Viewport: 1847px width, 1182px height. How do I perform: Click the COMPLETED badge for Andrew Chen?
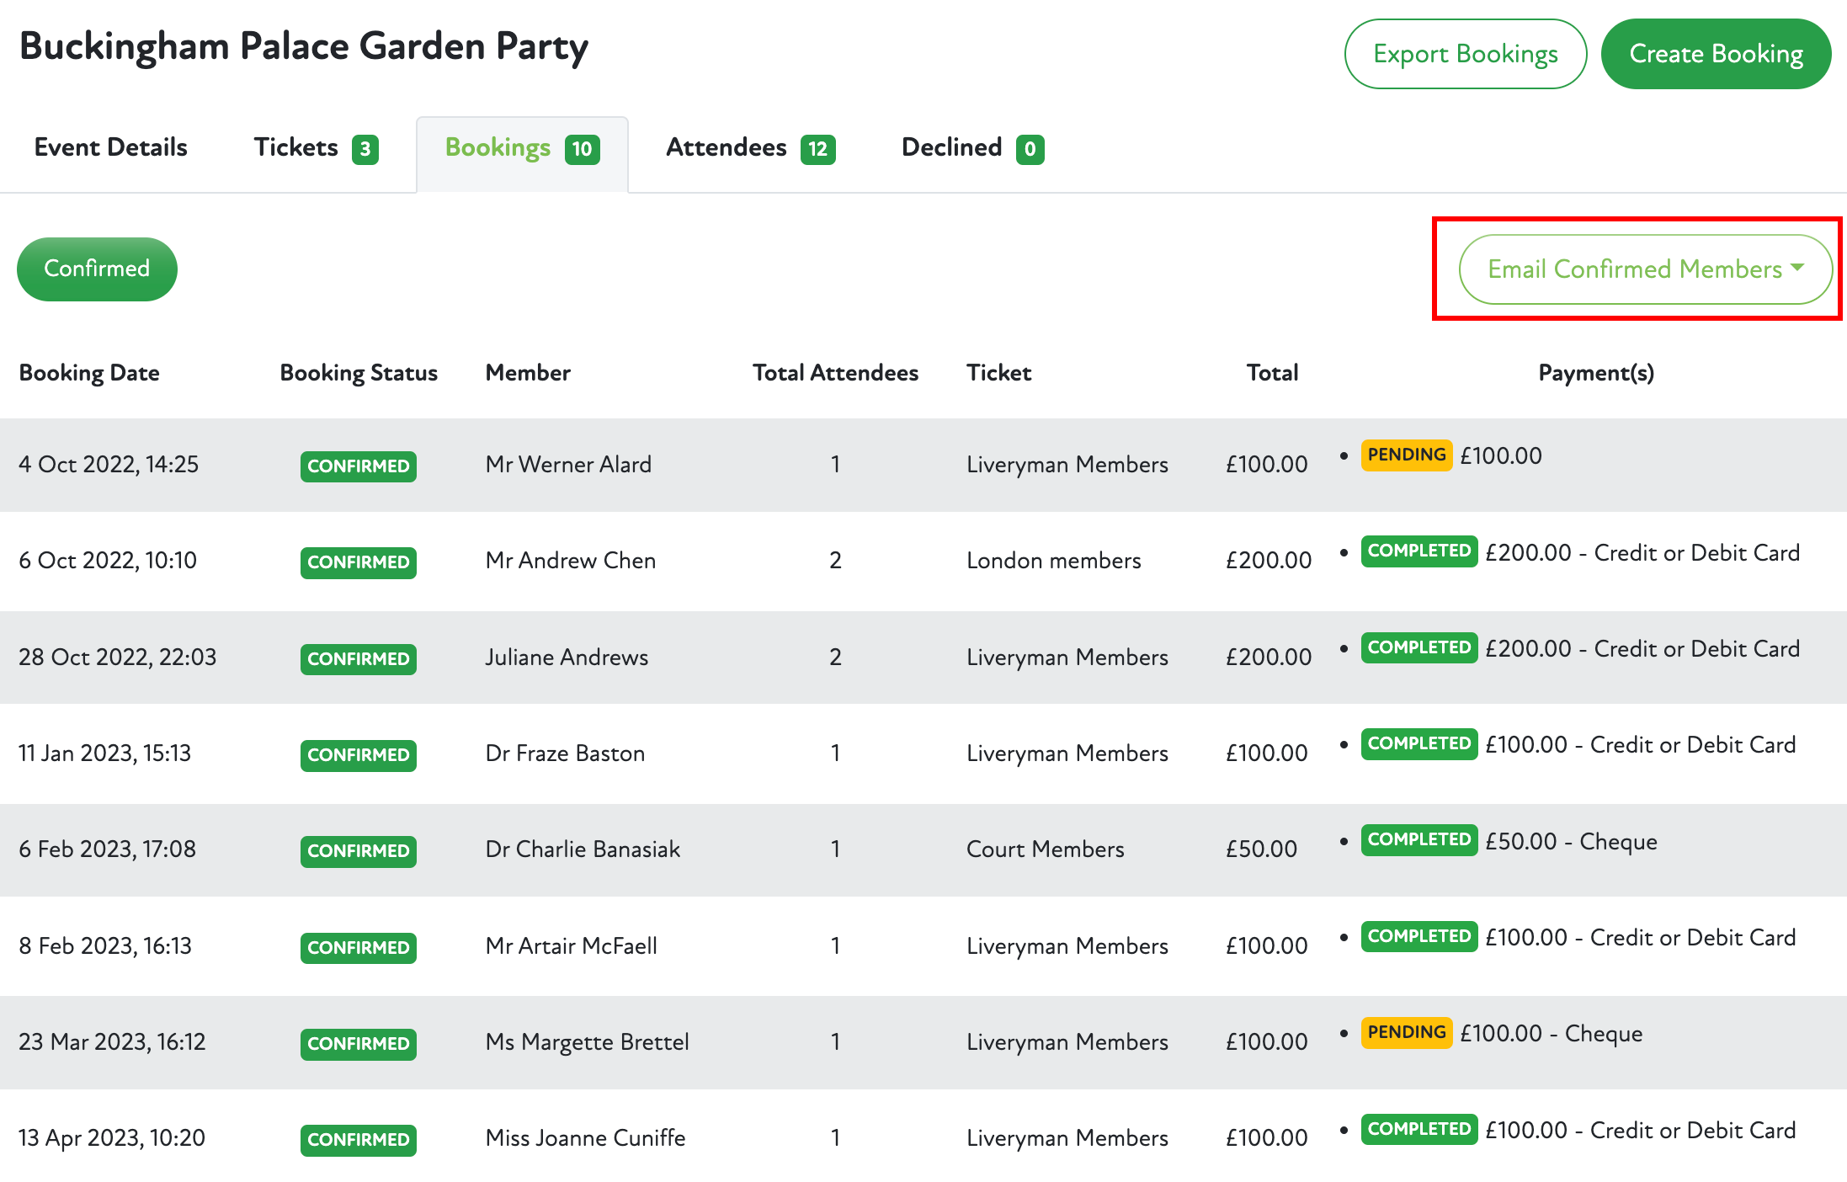coord(1419,551)
